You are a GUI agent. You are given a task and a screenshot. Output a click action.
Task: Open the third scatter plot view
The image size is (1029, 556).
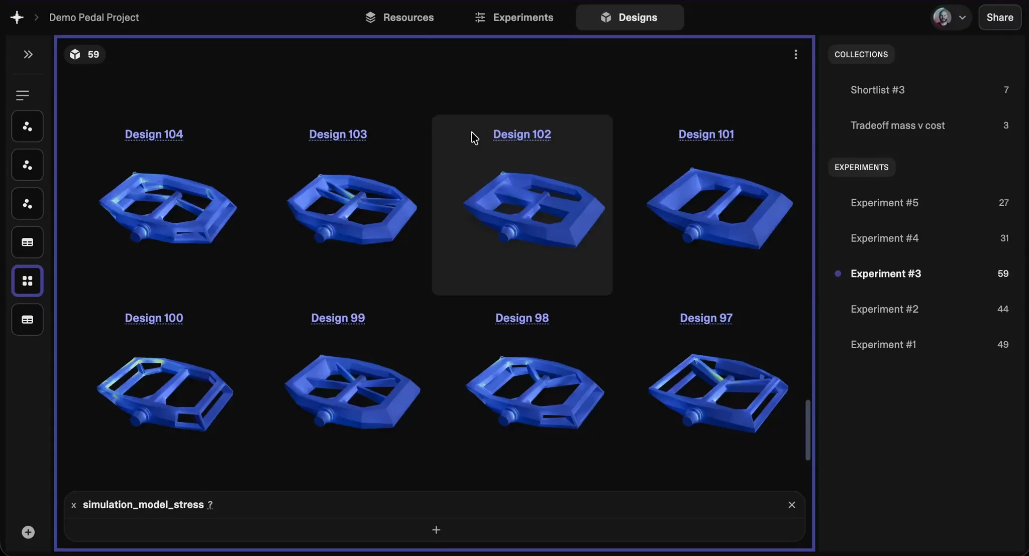28,204
